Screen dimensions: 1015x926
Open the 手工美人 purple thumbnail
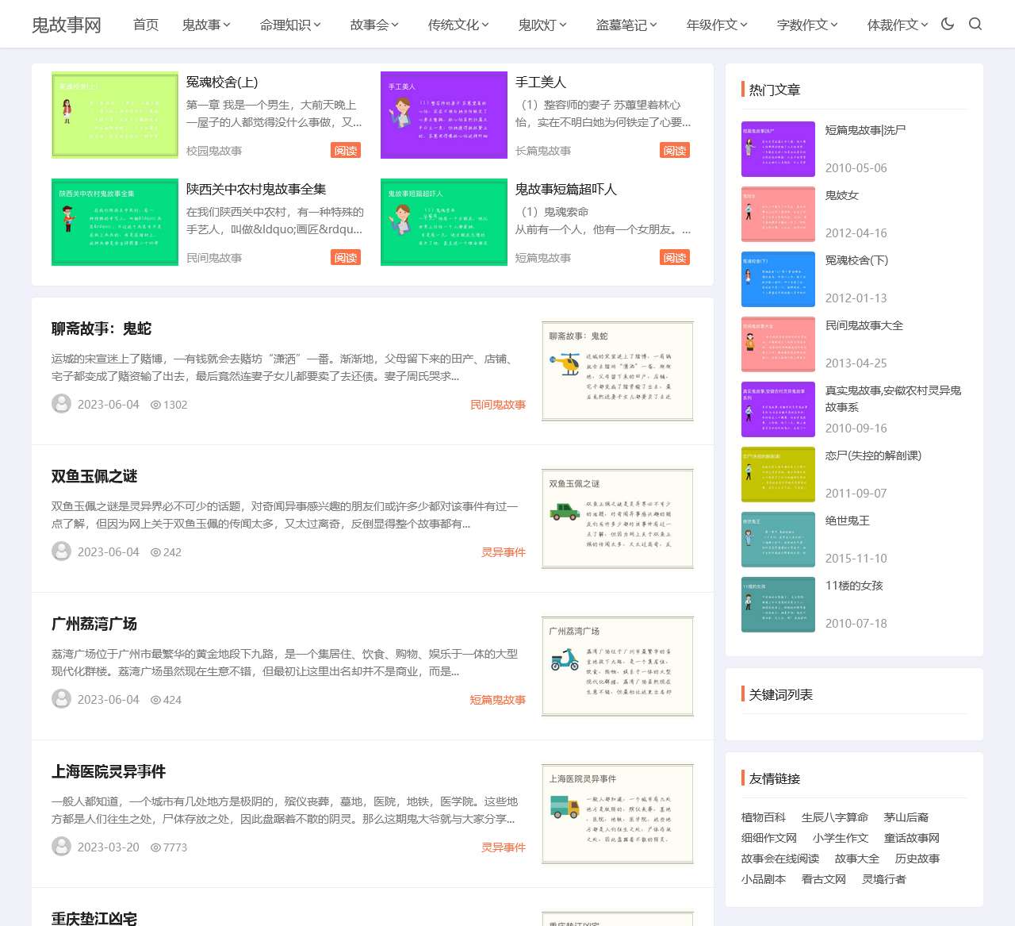444,115
